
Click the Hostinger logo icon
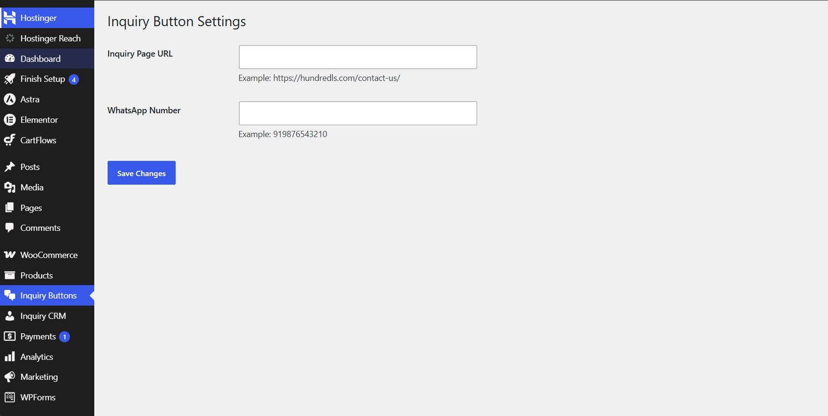tap(9, 18)
